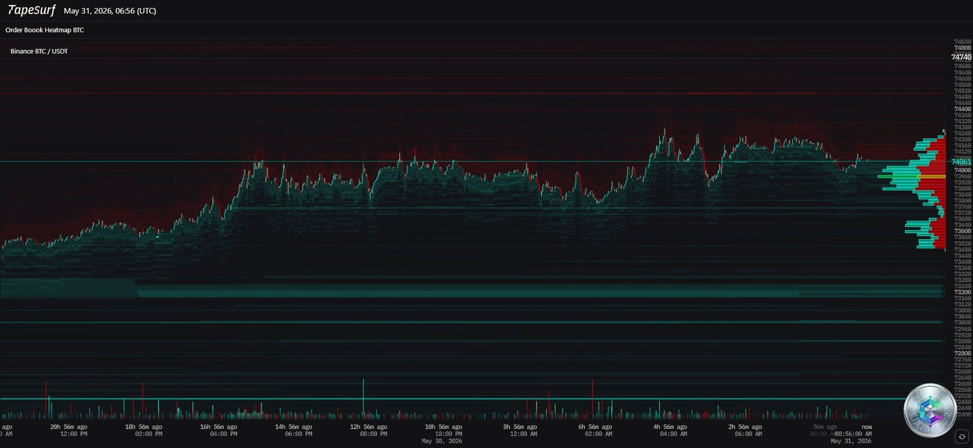Click the '18h 56m ago' time axis label

(x=144, y=427)
